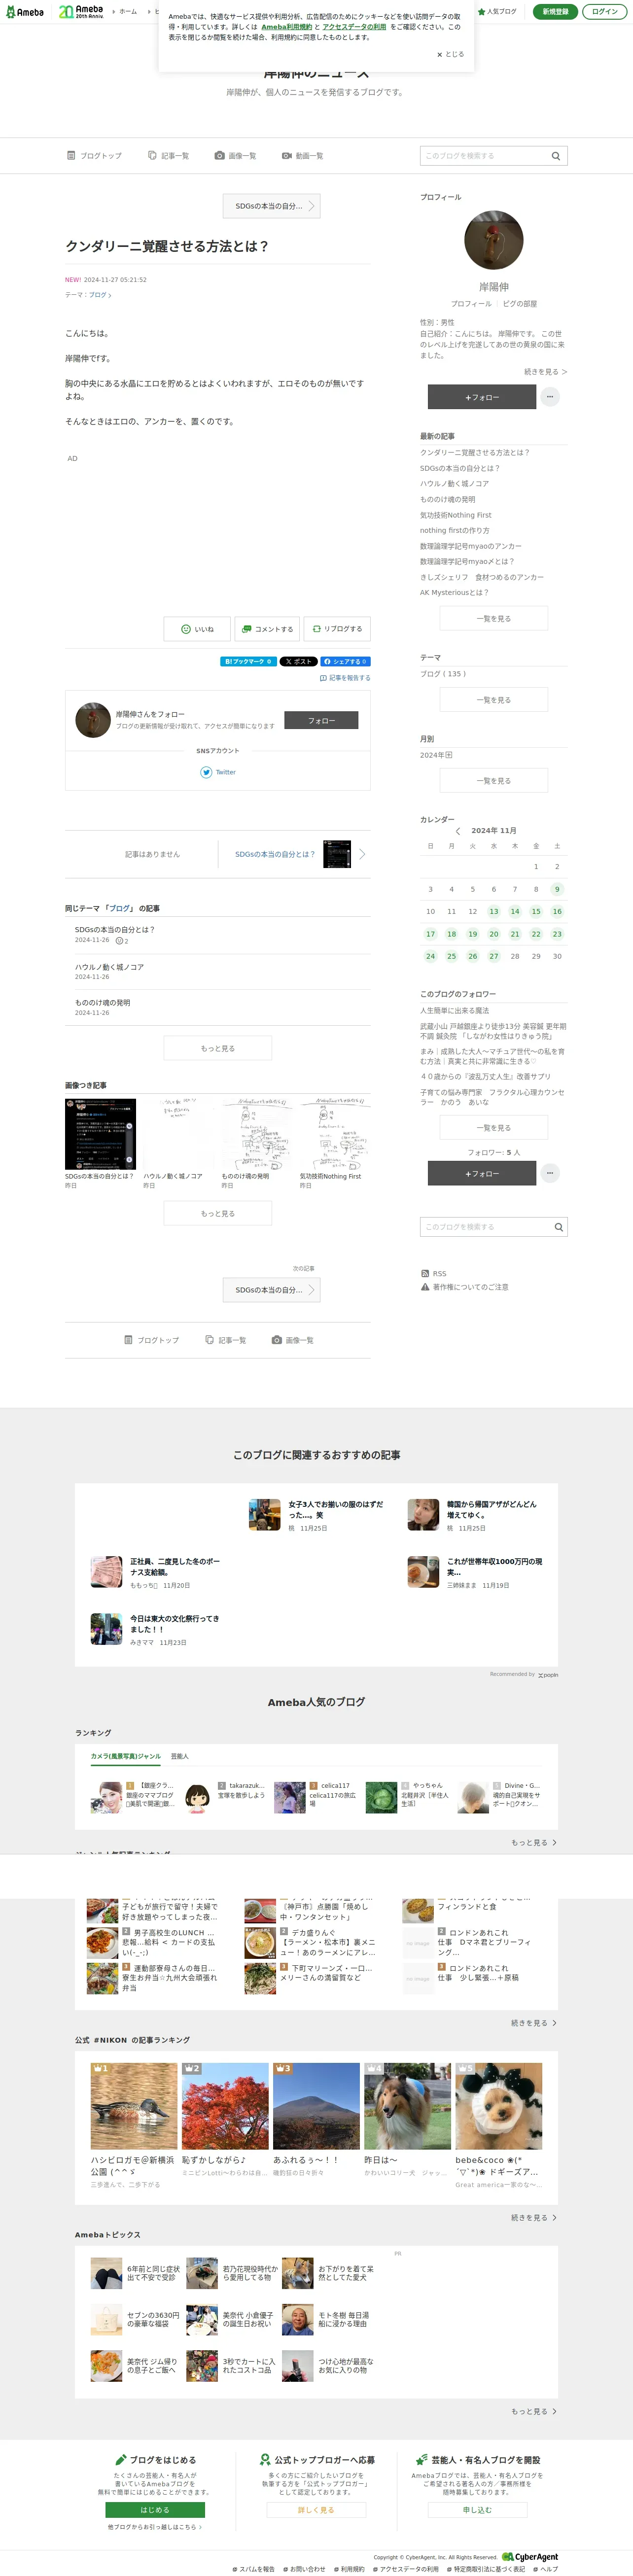Screen dimensions: 633x2576
Task: Open ブログトップ in top navigation
Action: (94, 156)
